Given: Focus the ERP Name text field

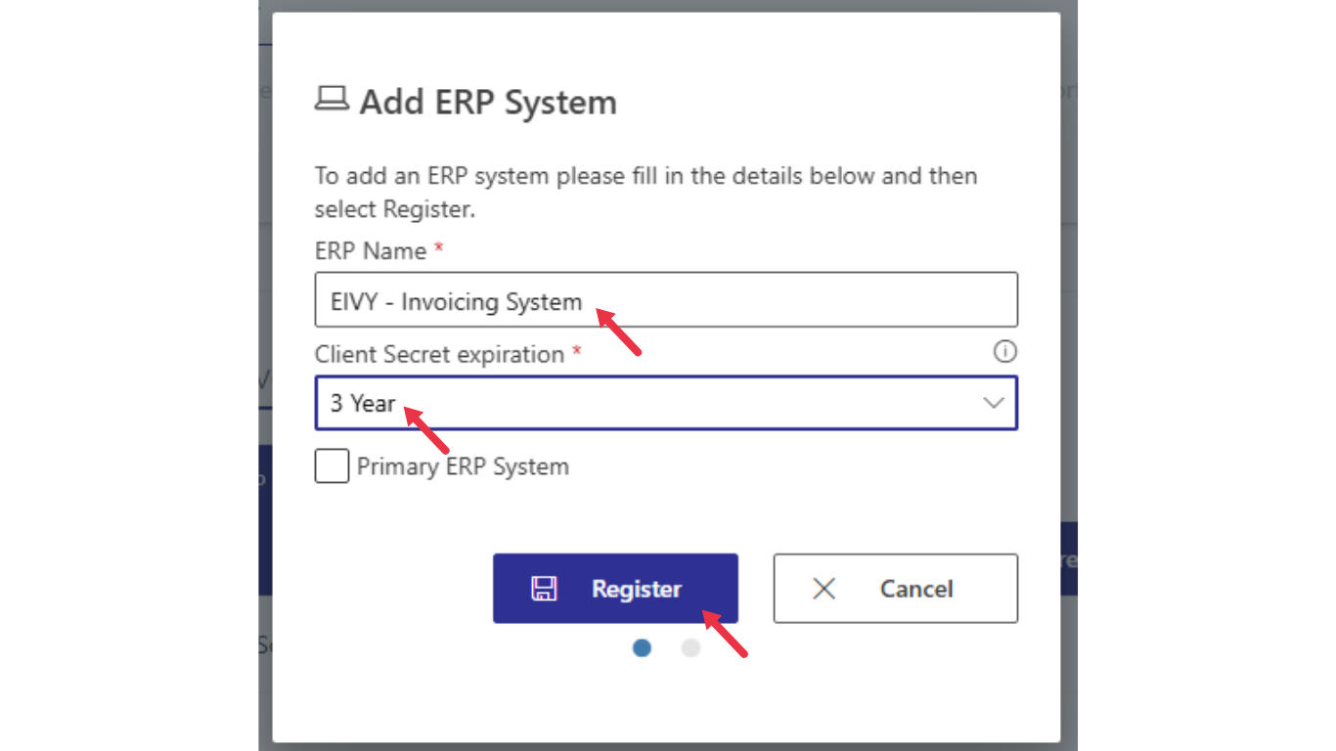Looking at the screenshot, I should [666, 299].
